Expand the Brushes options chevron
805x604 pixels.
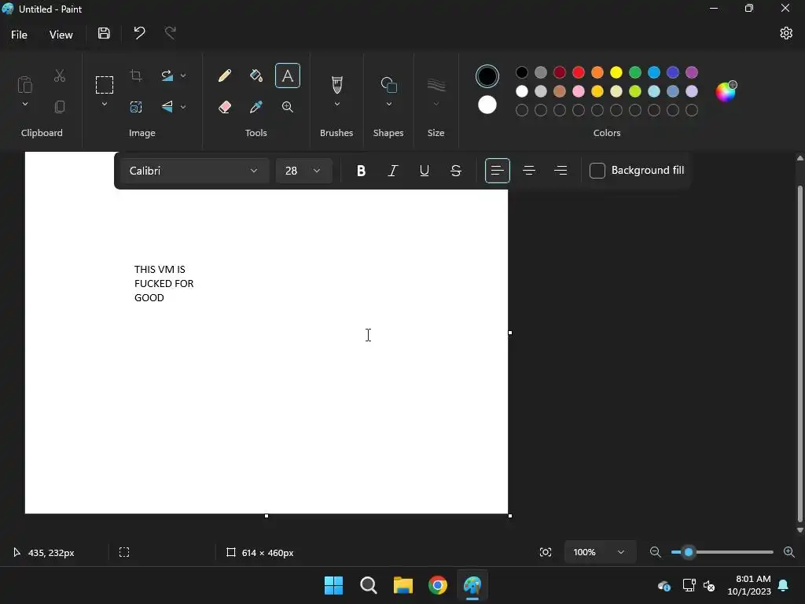pos(336,105)
